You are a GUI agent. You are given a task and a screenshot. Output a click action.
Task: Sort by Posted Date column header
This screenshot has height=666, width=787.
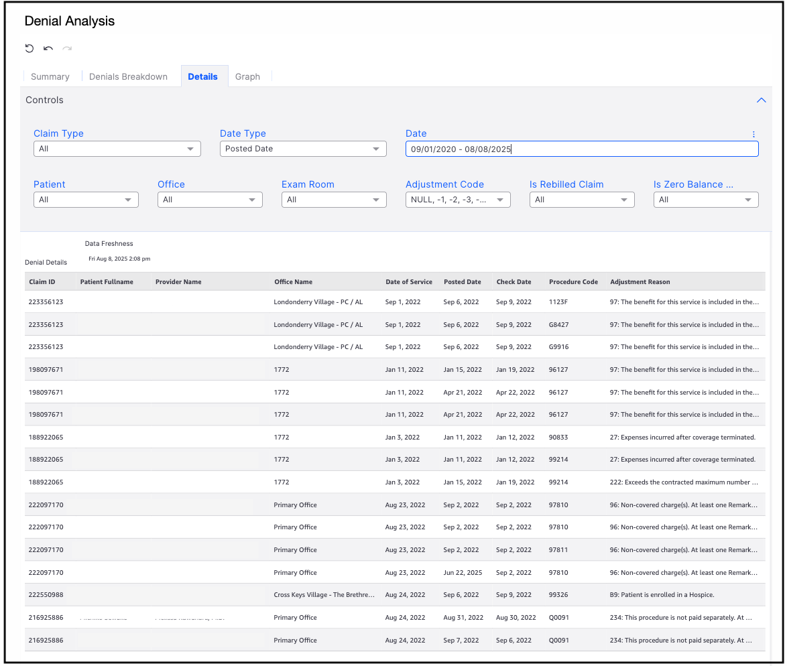[x=462, y=282]
